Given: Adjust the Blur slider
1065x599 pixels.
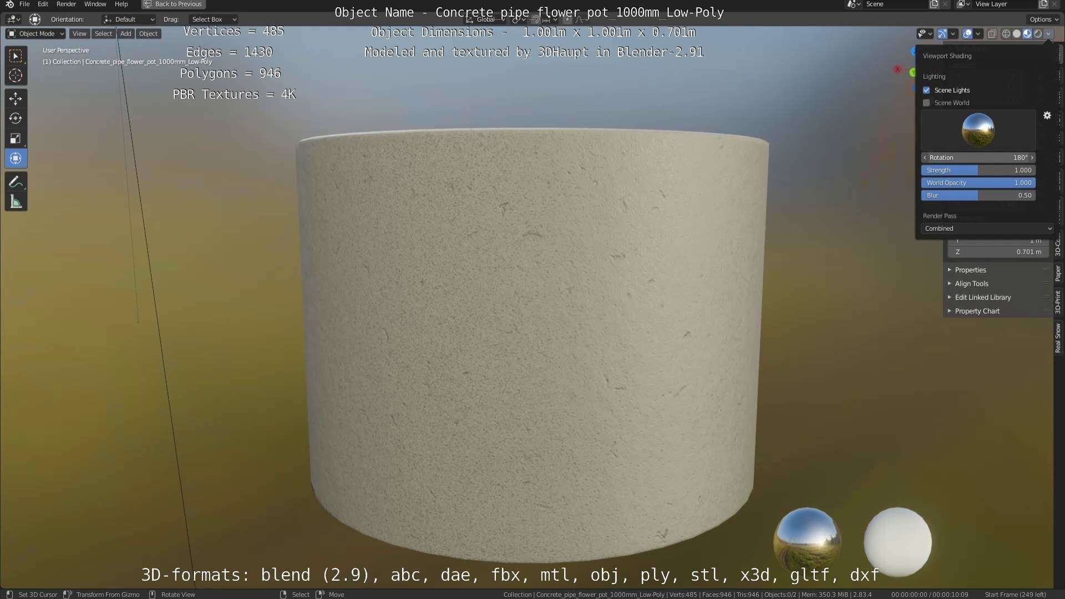Looking at the screenshot, I should [978, 195].
